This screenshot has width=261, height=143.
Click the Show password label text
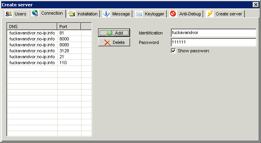[193, 51]
